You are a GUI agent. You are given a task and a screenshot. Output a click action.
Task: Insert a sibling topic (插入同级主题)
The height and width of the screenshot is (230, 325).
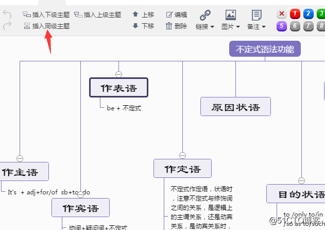(x=47, y=26)
